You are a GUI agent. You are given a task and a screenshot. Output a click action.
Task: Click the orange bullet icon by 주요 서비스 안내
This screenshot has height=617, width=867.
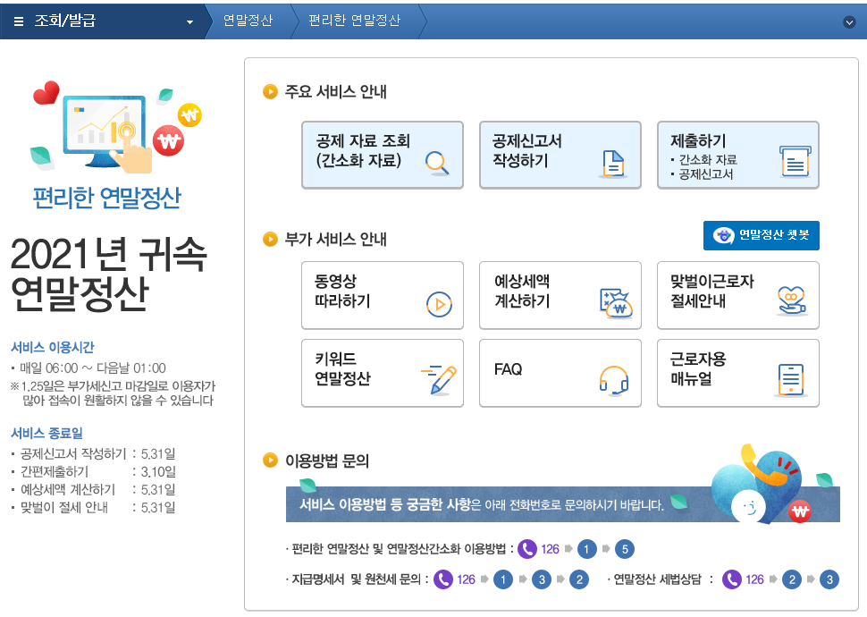pyautogui.click(x=270, y=91)
